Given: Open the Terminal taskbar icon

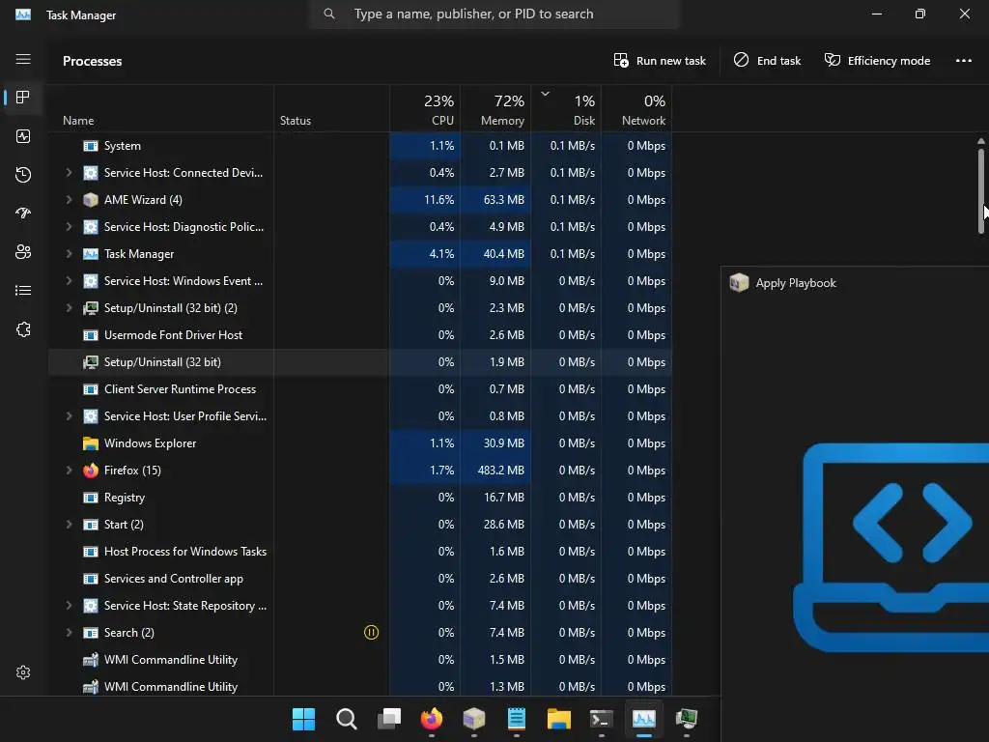Looking at the screenshot, I should 602,719.
